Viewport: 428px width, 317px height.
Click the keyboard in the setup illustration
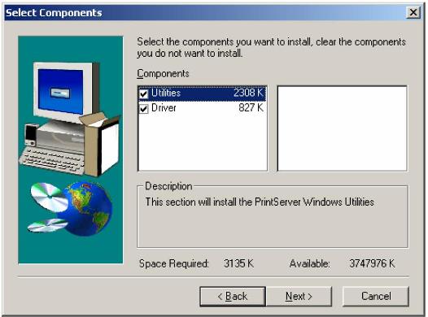[52, 161]
